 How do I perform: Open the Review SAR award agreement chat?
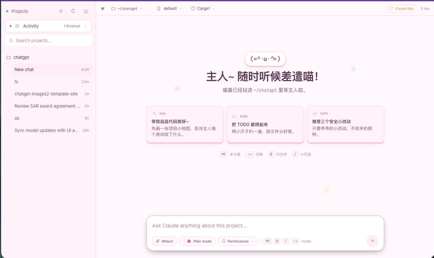52,106
